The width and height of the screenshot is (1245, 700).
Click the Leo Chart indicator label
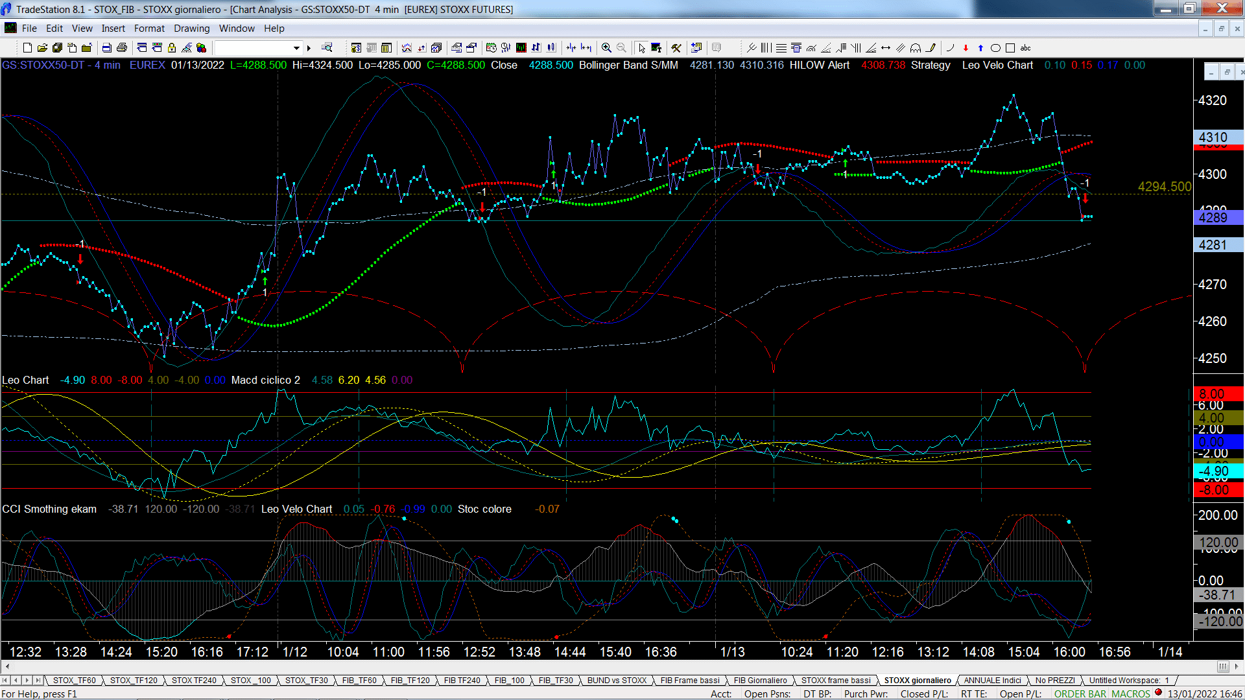click(25, 380)
